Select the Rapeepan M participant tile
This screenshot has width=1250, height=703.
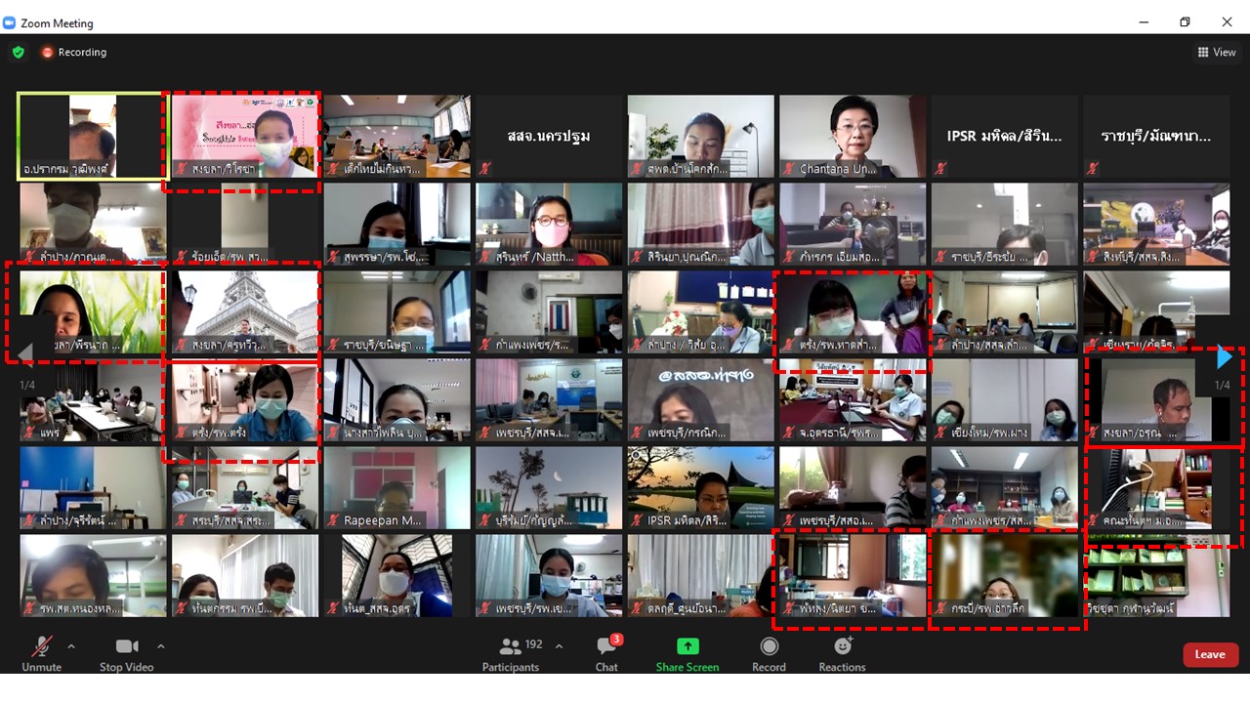[x=397, y=488]
